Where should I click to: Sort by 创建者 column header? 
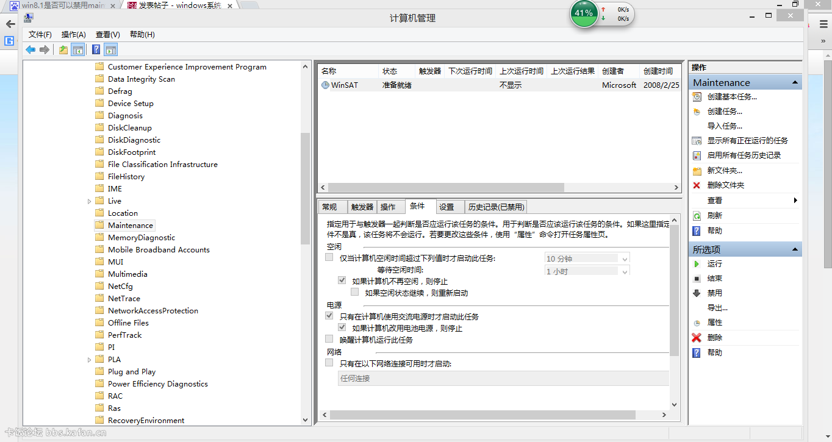tap(619, 71)
